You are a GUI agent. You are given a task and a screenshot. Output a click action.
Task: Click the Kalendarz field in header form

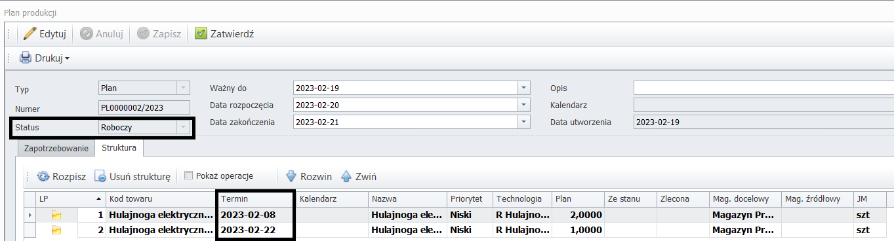(x=763, y=105)
